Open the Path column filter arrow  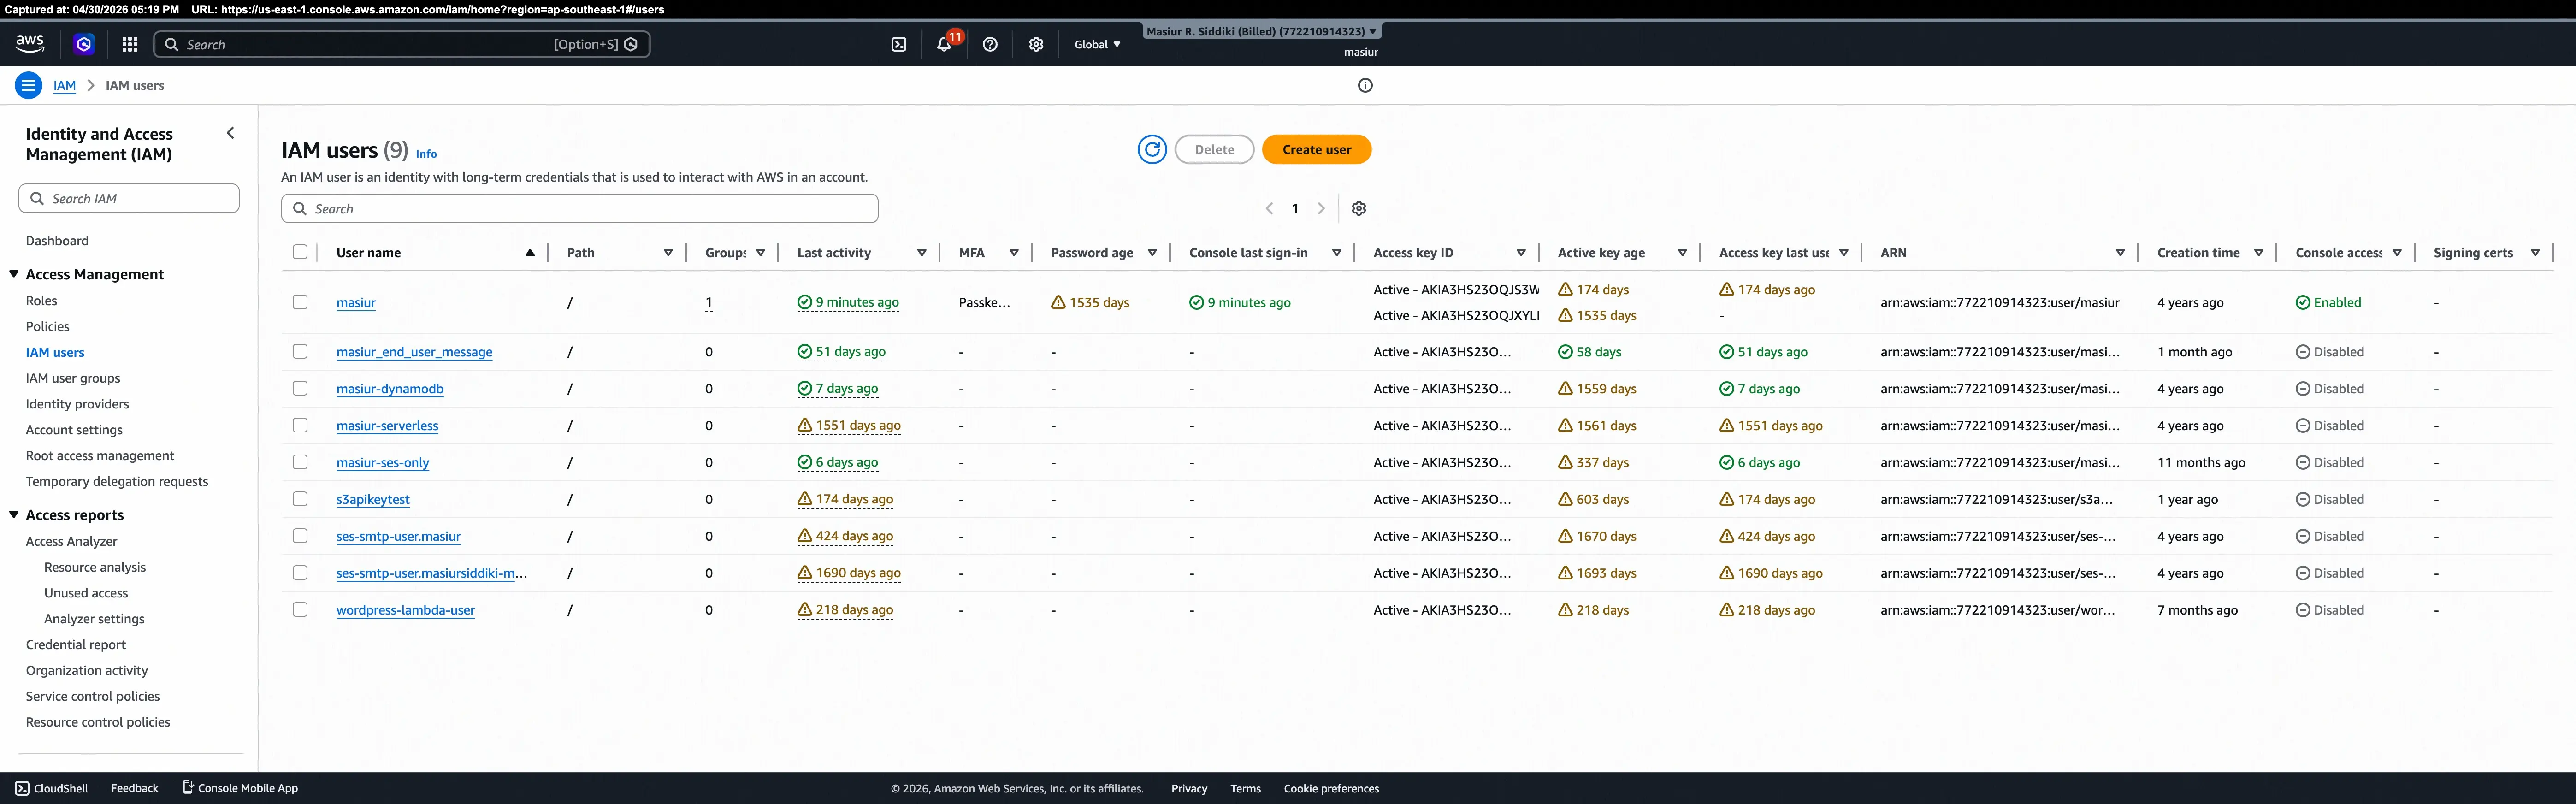[668, 253]
